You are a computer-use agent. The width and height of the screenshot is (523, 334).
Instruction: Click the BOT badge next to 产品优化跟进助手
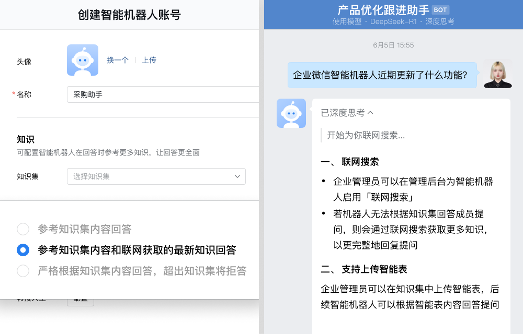point(440,10)
